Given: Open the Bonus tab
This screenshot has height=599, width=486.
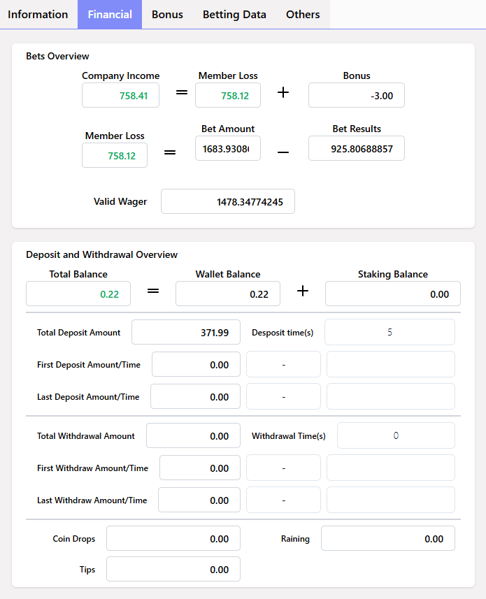Looking at the screenshot, I should [x=167, y=15].
